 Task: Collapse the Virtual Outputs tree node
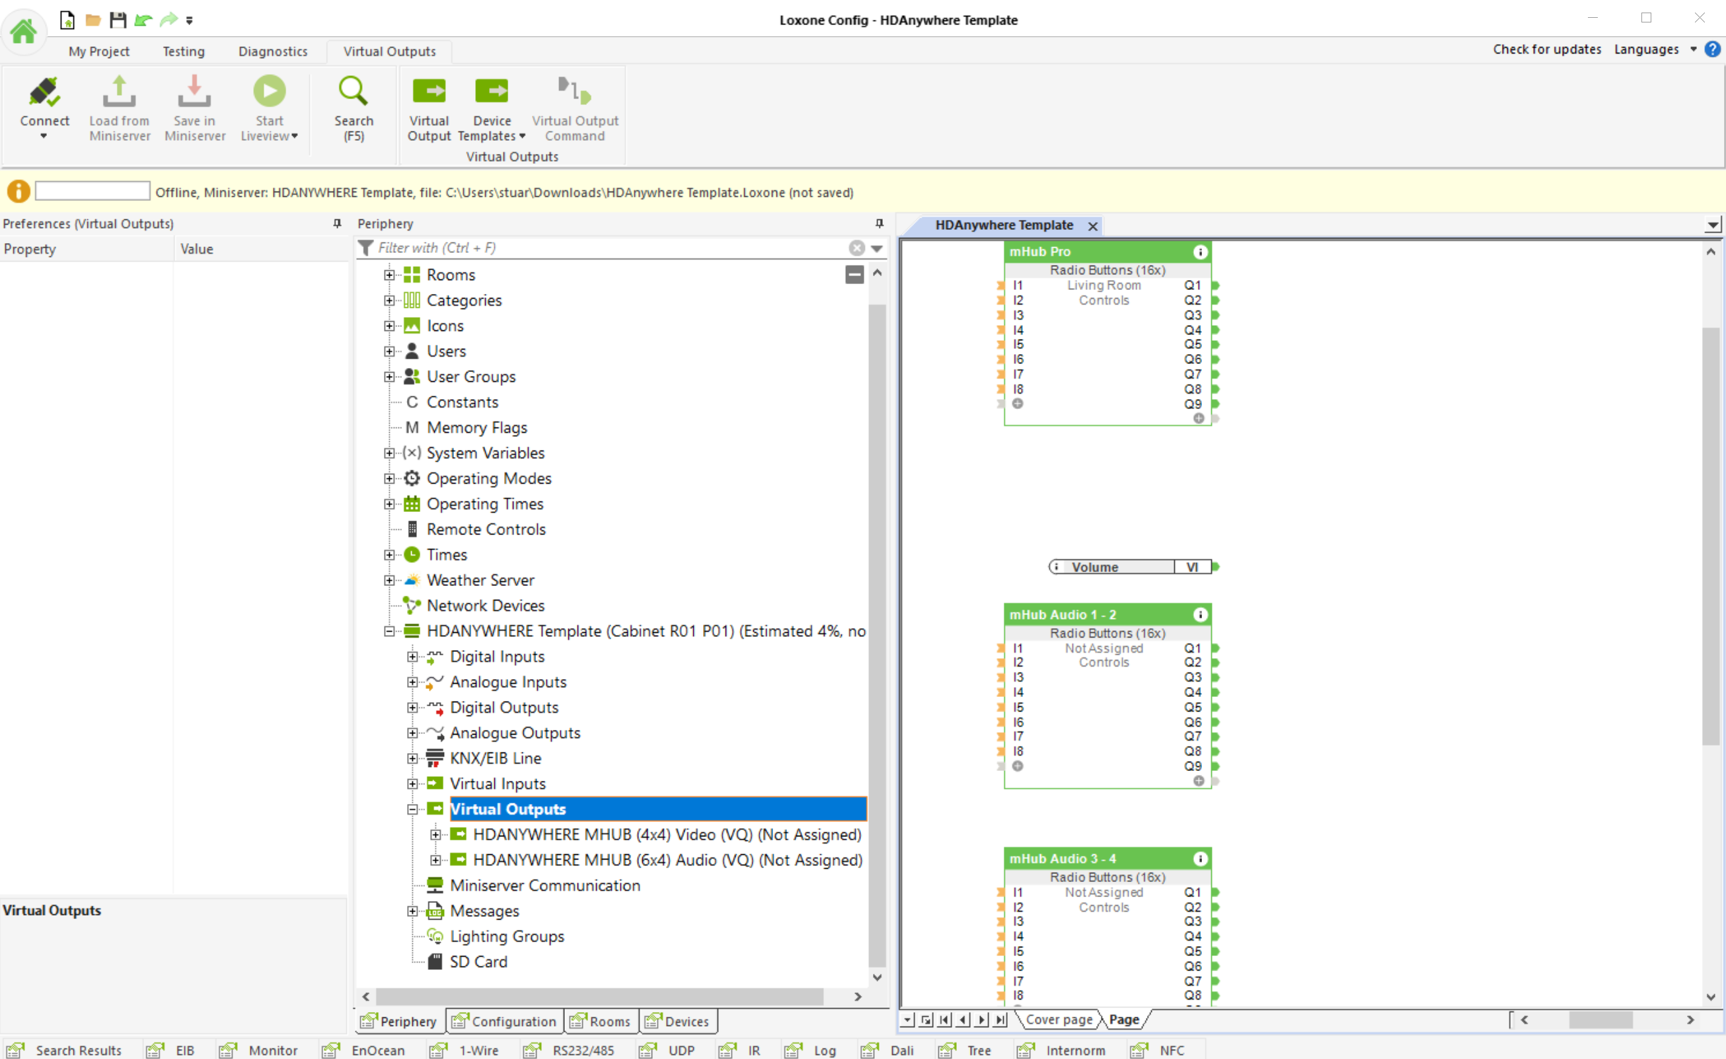tap(412, 810)
